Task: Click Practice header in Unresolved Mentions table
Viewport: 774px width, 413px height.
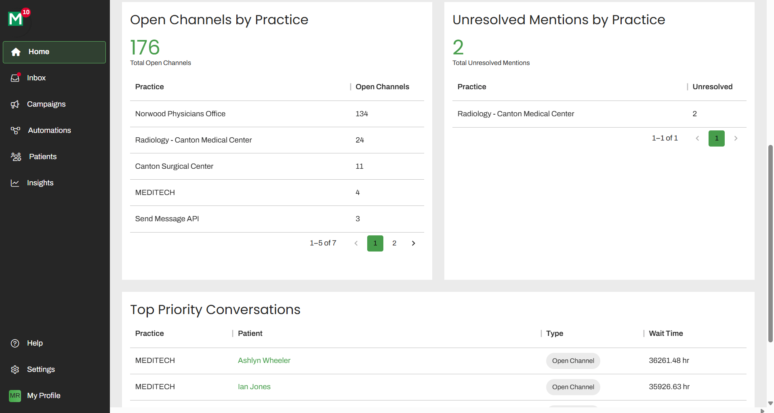Action: [471, 87]
